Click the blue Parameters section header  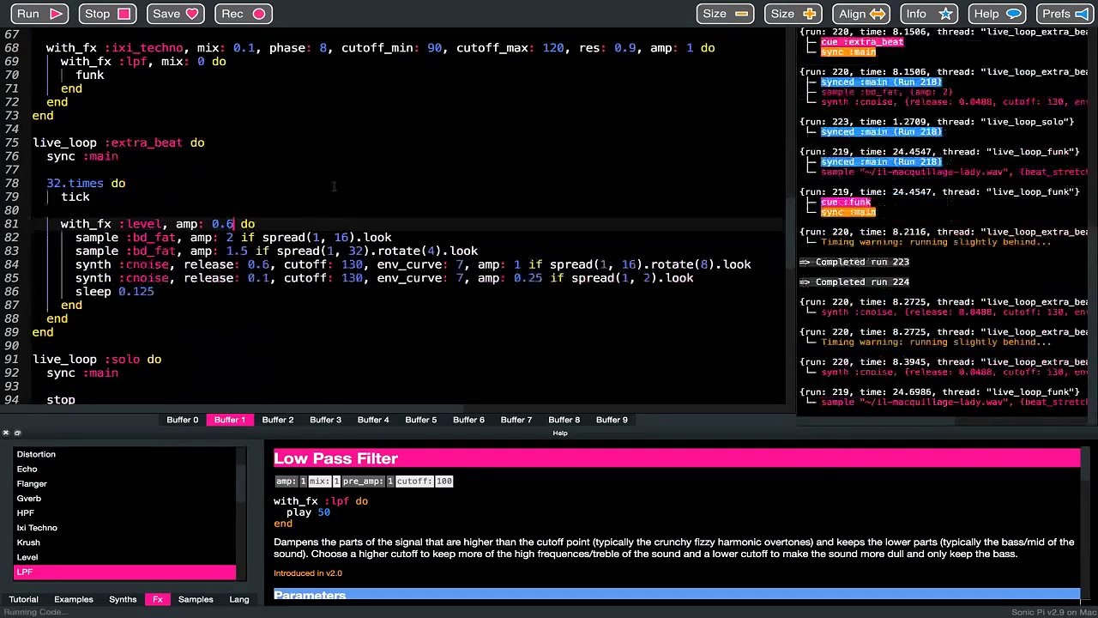coord(677,594)
